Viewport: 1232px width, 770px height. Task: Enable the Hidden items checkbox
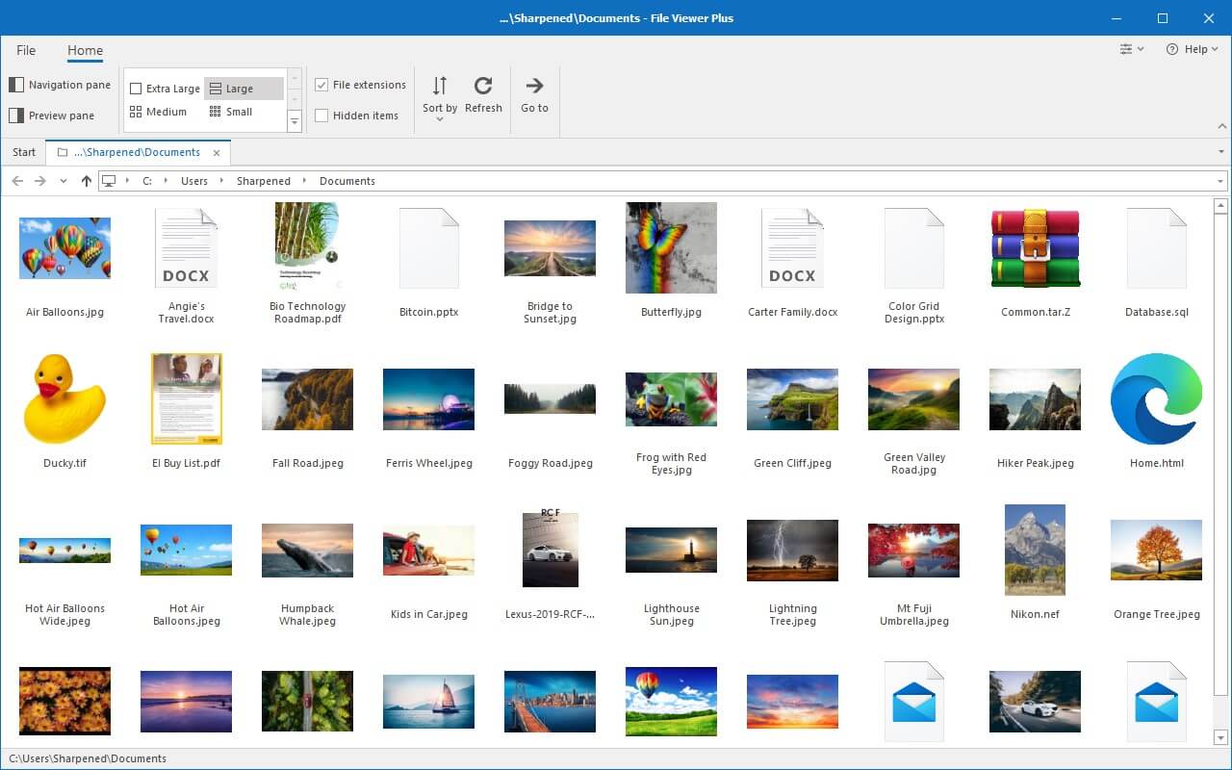click(x=321, y=115)
